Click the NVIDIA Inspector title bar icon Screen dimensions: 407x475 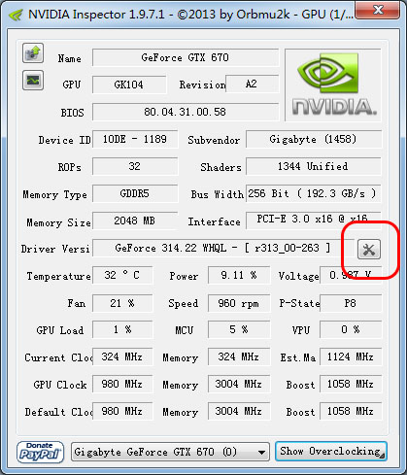[x=16, y=15]
